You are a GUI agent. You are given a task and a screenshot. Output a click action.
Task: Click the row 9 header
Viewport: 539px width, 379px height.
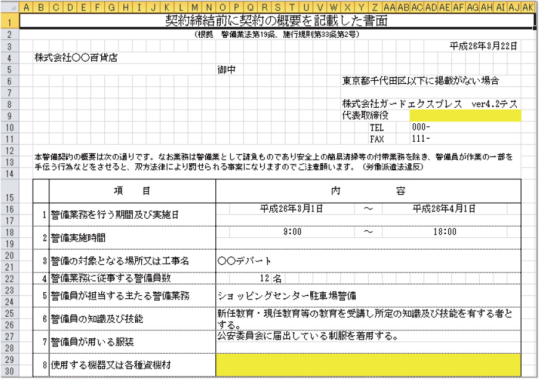[x=10, y=116]
